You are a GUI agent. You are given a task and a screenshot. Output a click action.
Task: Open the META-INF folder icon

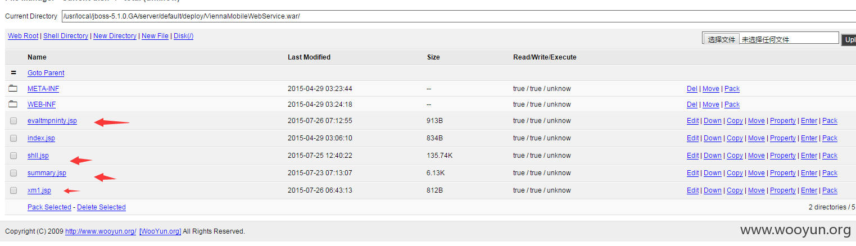(x=13, y=89)
